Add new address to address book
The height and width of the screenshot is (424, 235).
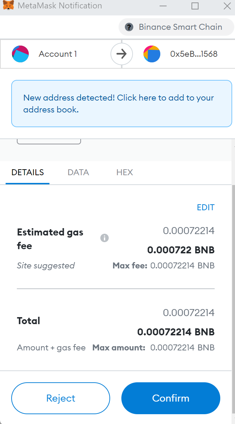click(122, 103)
